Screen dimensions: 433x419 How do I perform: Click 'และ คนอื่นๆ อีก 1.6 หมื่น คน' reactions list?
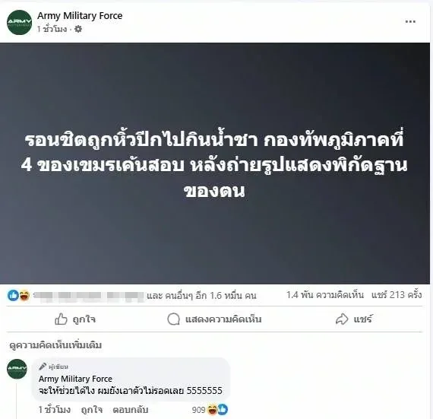201,296
